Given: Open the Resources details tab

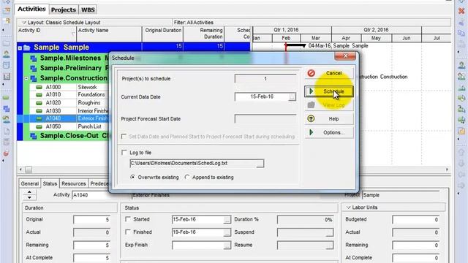Looking at the screenshot, I should 74,183.
